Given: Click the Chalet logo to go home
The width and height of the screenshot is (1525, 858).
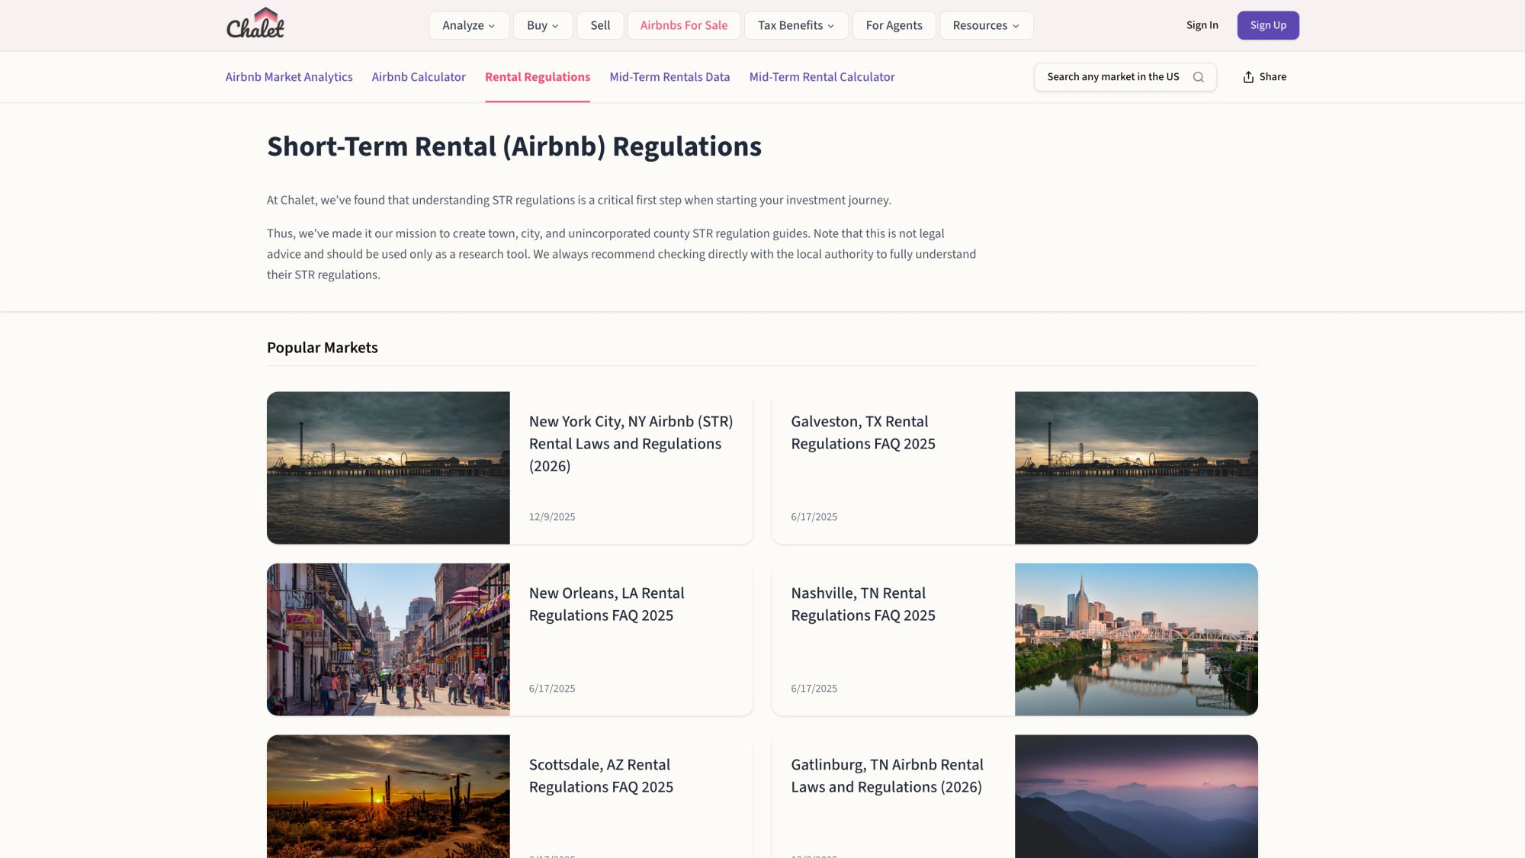Looking at the screenshot, I should pos(255,24).
